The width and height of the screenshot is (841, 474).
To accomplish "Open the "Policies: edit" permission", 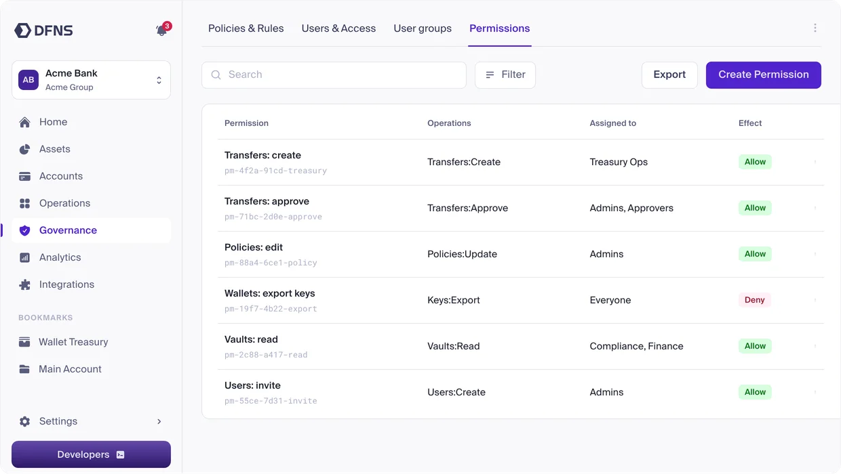I will (x=254, y=247).
